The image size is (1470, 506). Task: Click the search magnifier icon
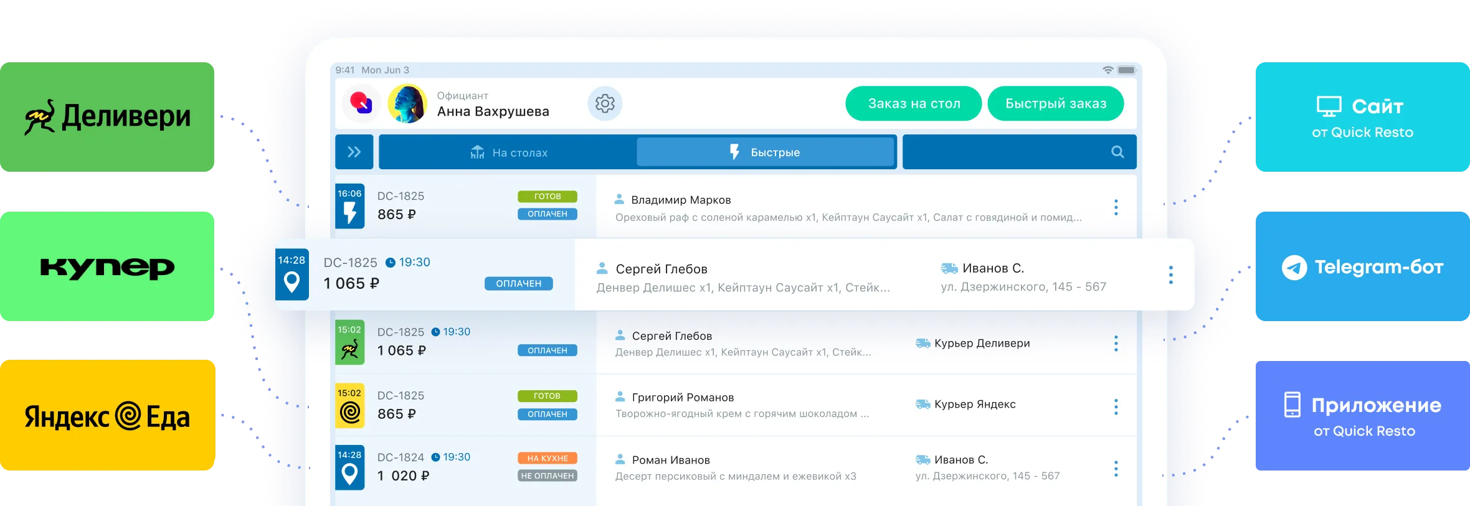tap(1117, 152)
